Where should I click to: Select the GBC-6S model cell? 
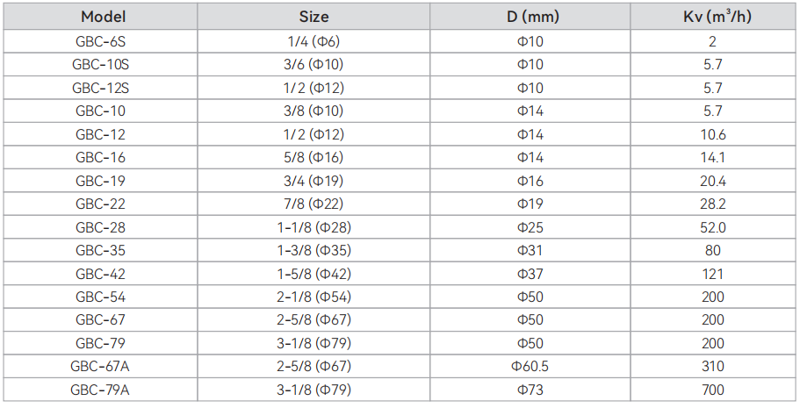coord(100,40)
